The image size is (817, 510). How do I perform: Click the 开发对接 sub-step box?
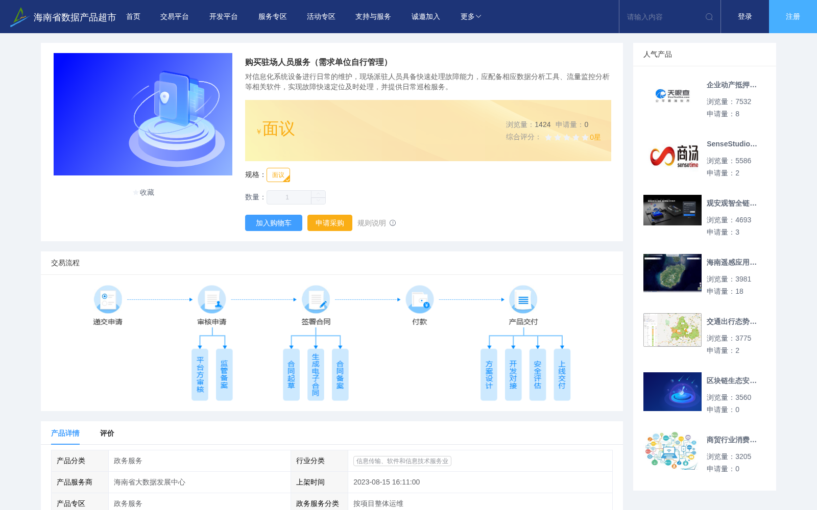pyautogui.click(x=513, y=375)
